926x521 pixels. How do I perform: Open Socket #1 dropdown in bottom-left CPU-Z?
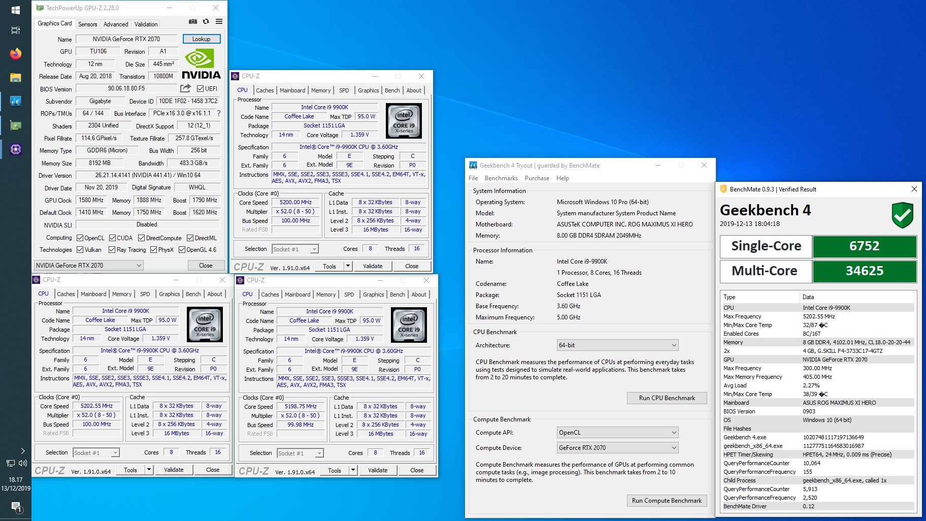[x=96, y=452]
